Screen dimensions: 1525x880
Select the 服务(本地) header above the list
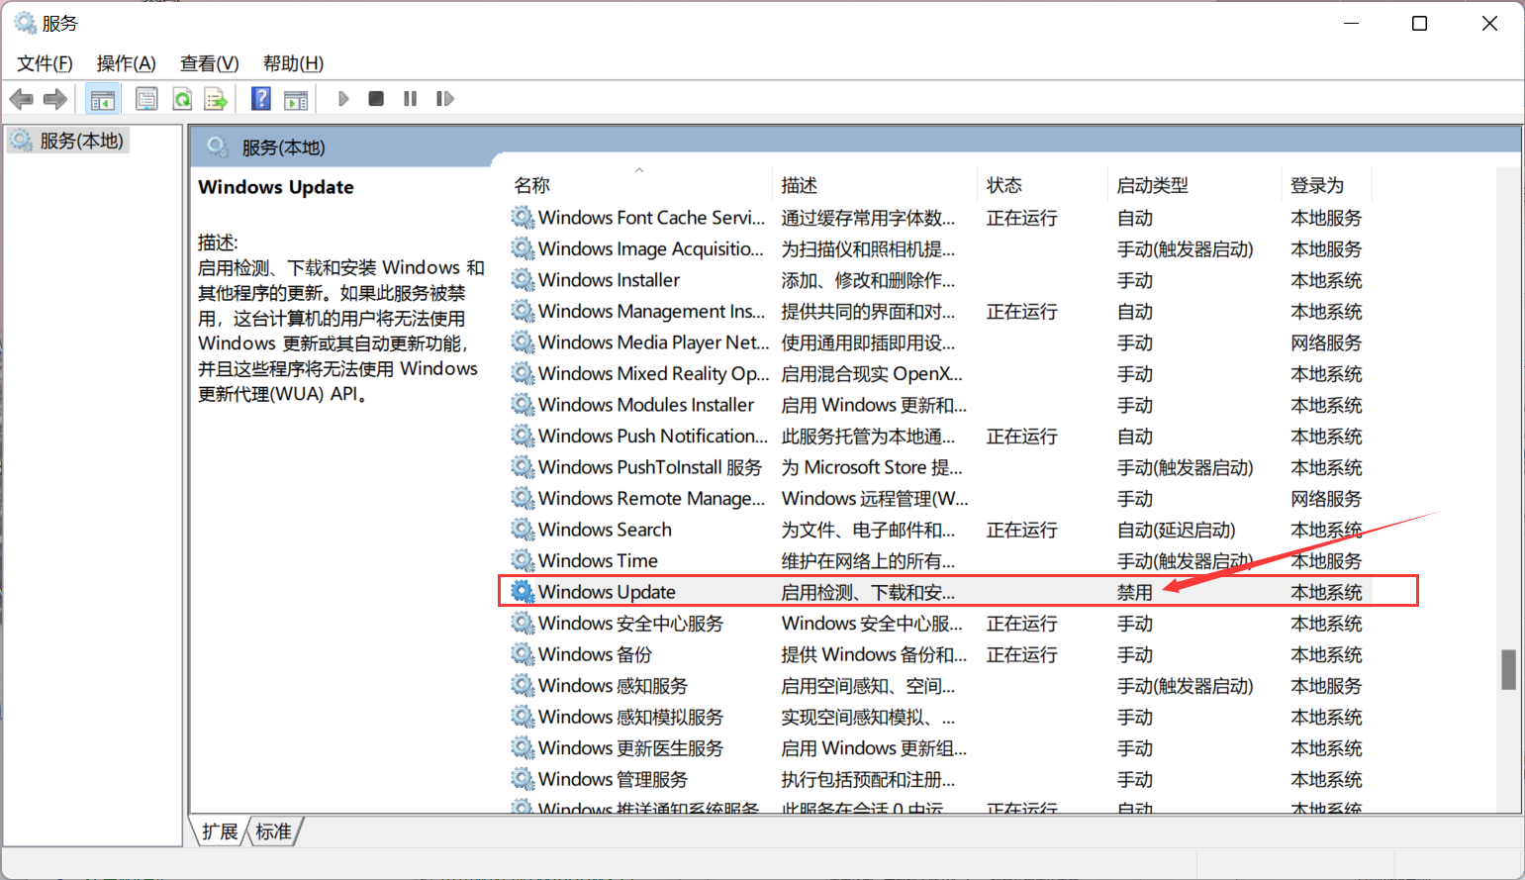click(283, 147)
